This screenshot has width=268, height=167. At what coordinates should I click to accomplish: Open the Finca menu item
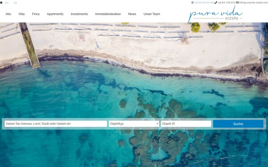pyautogui.click(x=36, y=14)
